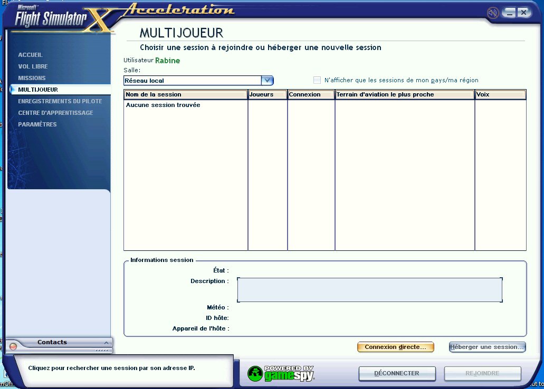Go to ACCUEIL in the sidebar

(31, 55)
